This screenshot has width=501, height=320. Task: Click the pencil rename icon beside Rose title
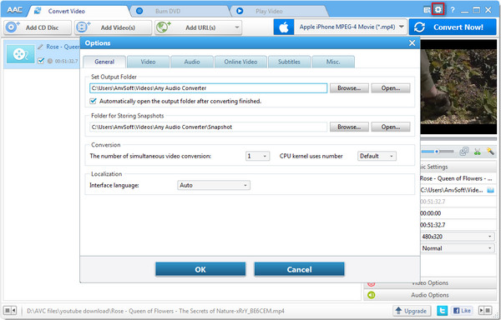point(40,47)
